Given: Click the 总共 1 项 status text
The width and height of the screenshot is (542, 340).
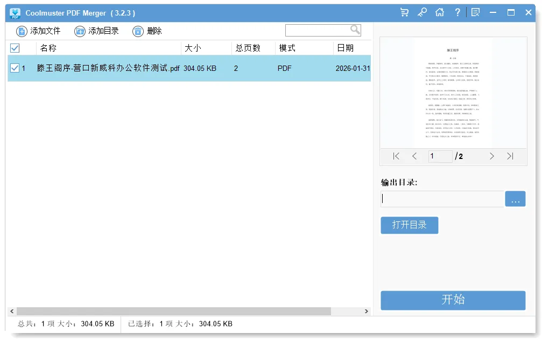Looking at the screenshot, I should click(x=66, y=324).
